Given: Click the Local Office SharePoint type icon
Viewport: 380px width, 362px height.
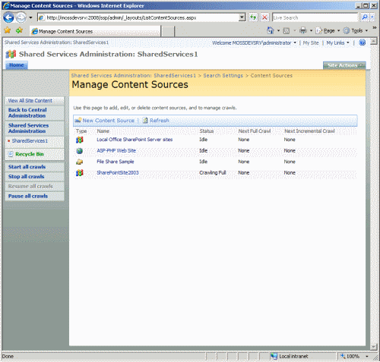Looking at the screenshot, I should point(80,140).
